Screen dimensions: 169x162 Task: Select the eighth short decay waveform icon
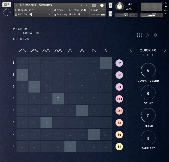coord(106,50)
